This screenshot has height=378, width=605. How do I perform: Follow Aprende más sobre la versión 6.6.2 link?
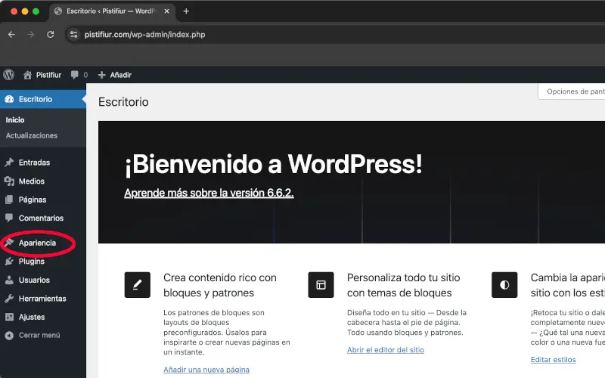point(209,193)
